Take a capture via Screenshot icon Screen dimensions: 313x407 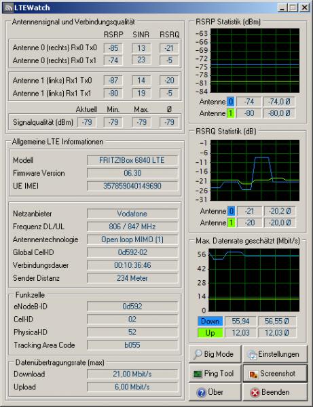tap(253, 374)
